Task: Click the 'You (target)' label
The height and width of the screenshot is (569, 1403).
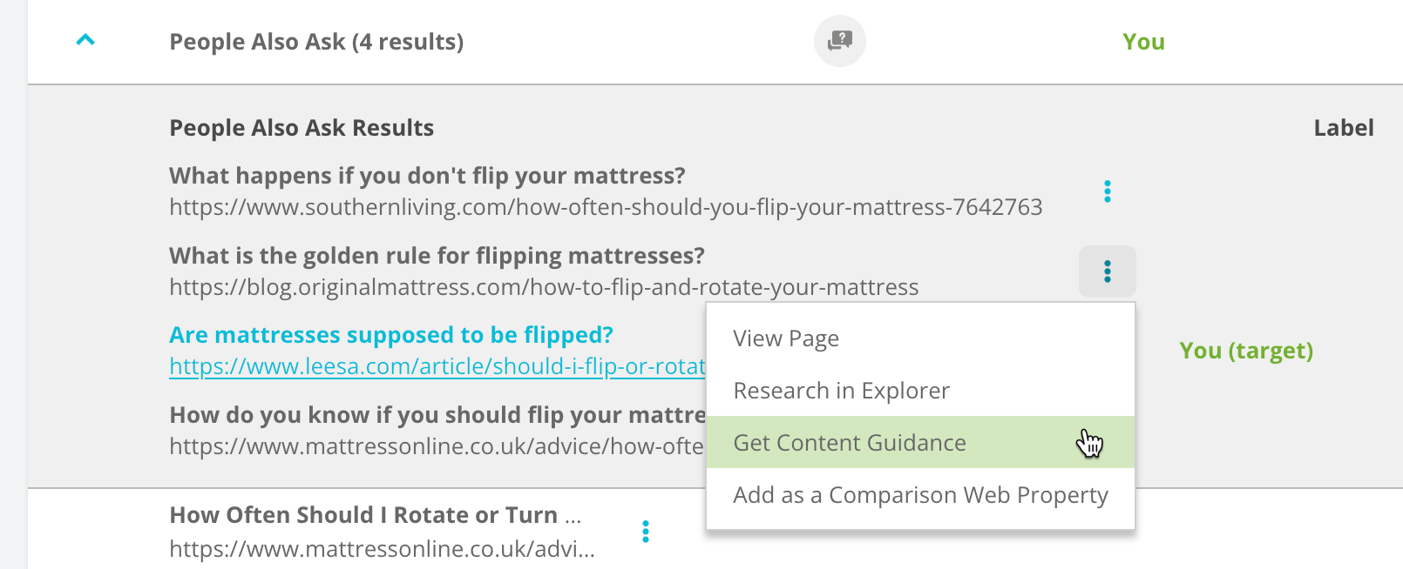Action: tap(1245, 351)
